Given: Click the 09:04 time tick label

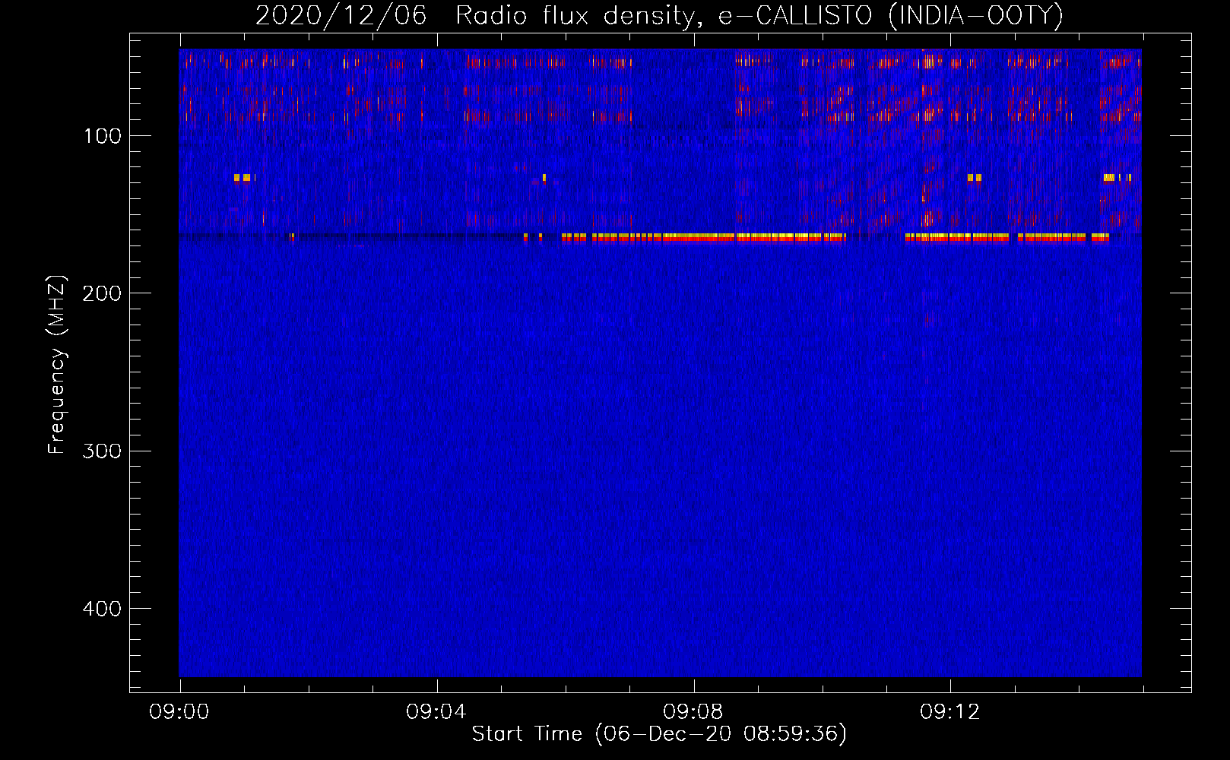Looking at the screenshot, I should click(x=436, y=712).
